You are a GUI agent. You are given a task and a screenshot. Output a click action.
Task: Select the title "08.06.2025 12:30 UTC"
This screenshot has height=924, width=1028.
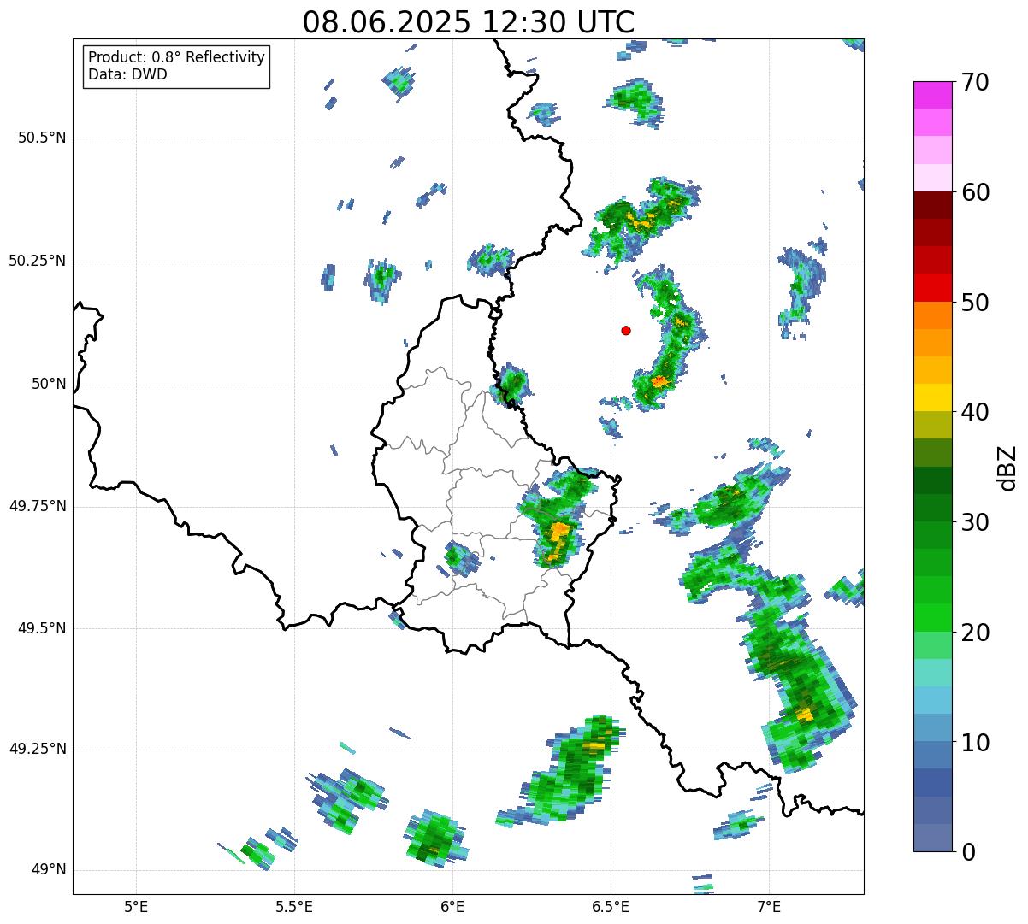point(469,22)
